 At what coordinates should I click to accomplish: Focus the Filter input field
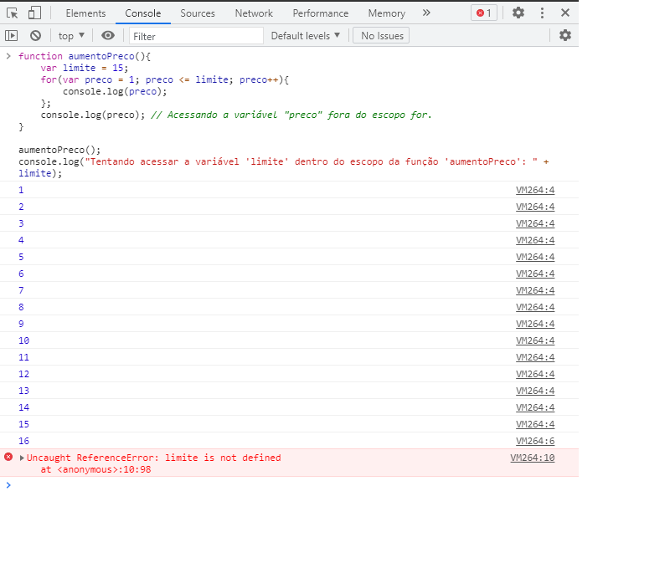coord(196,36)
